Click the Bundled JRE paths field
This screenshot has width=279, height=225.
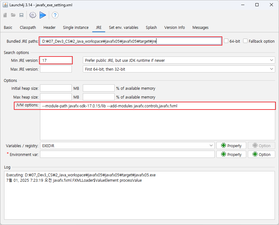click(130, 41)
